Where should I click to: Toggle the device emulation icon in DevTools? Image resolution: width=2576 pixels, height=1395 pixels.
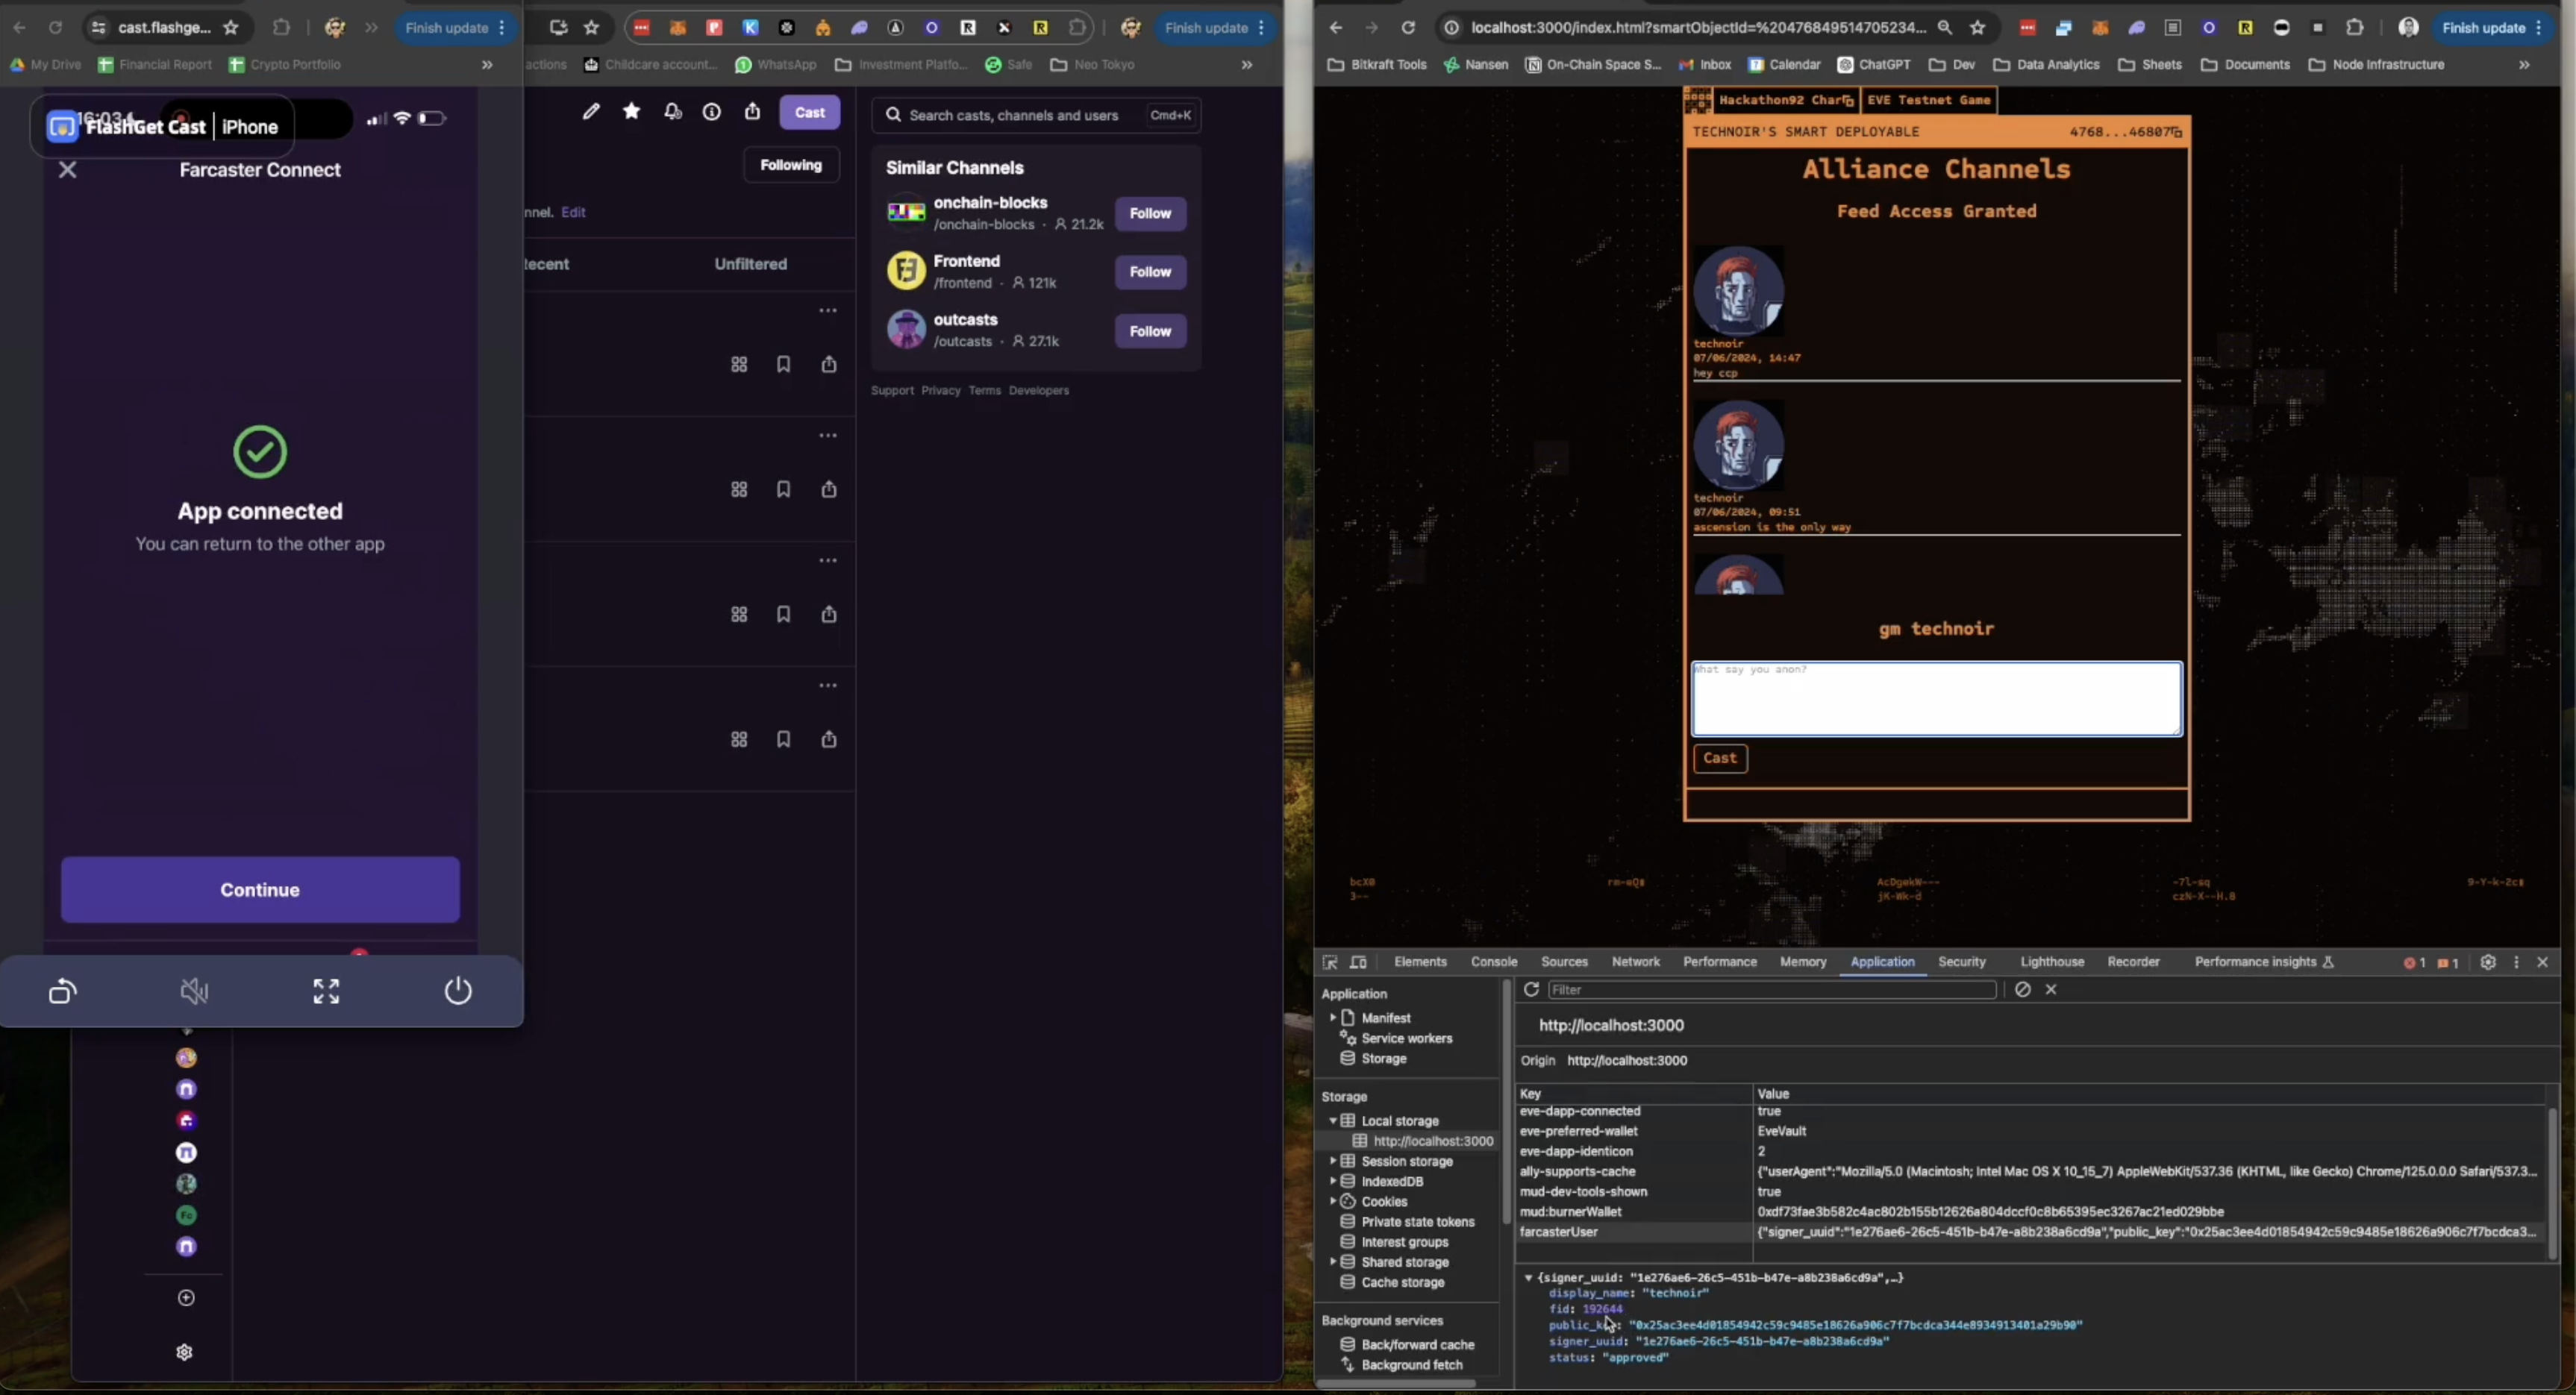tap(1359, 962)
